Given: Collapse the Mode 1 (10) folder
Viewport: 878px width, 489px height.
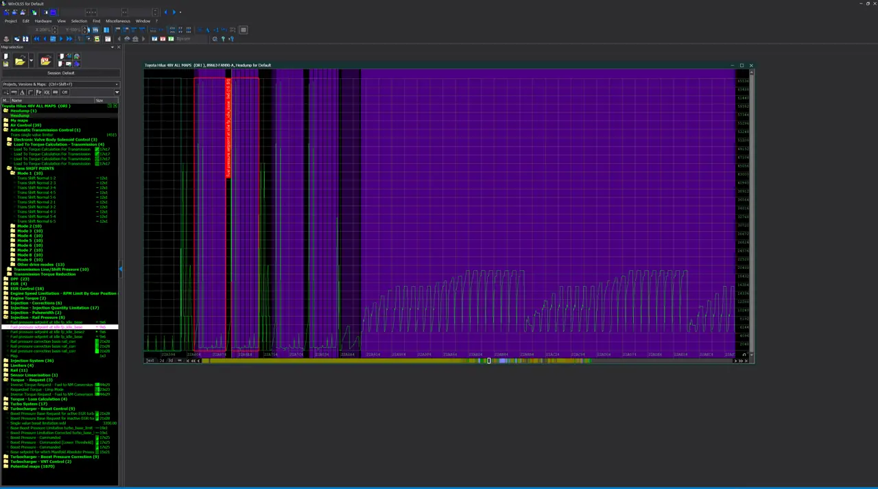Looking at the screenshot, I should pos(12,174).
